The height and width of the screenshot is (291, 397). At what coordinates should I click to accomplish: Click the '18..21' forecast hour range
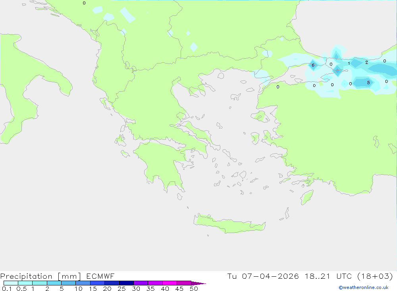point(318,276)
